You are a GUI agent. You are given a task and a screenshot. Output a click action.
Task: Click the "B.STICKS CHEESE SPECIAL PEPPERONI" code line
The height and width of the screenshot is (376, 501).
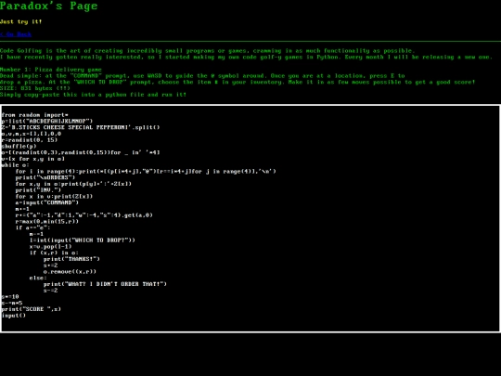(x=81, y=127)
